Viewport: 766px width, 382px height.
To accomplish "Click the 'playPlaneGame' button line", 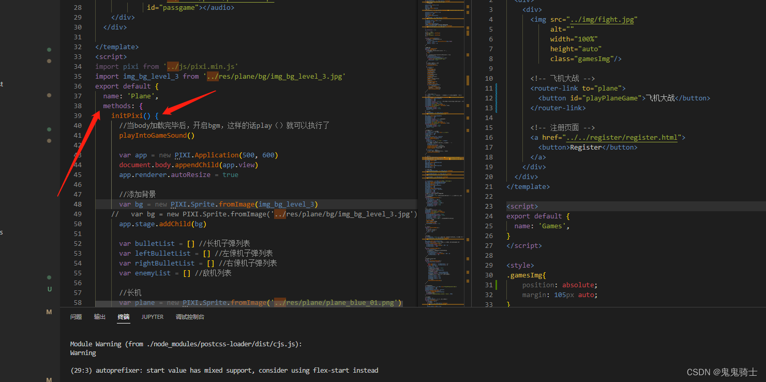I will pos(624,98).
